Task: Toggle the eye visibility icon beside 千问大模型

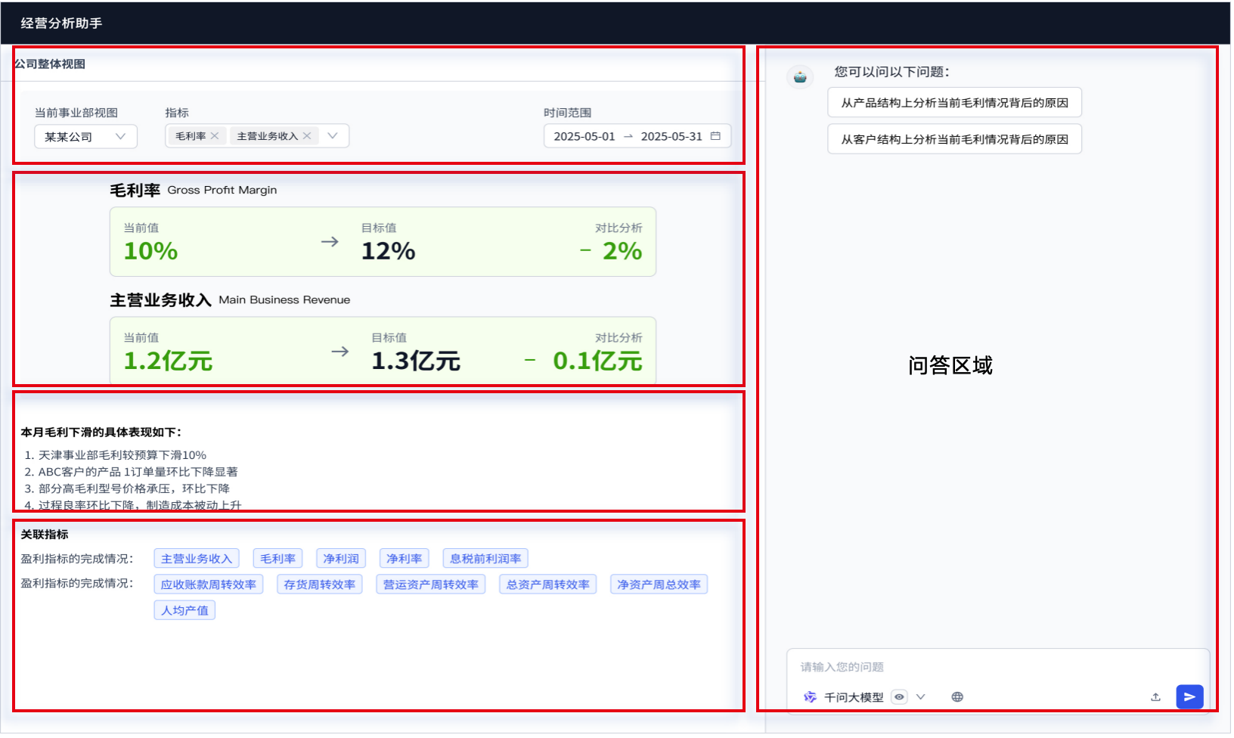Action: pyautogui.click(x=899, y=696)
